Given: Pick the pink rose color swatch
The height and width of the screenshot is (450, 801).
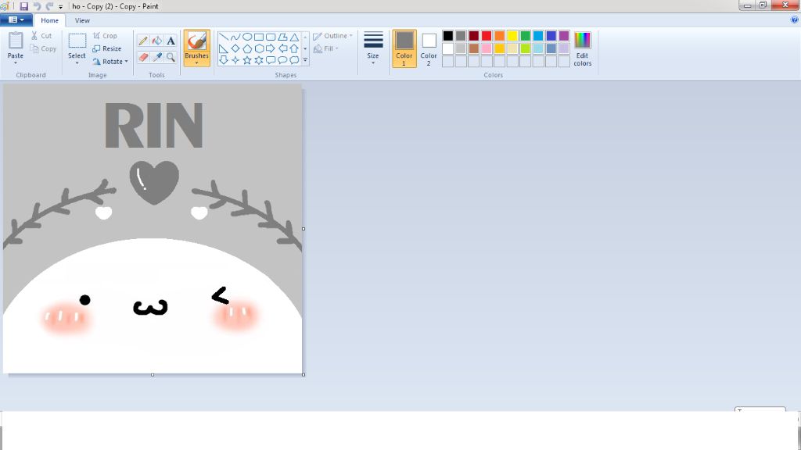Looking at the screenshot, I should [x=487, y=48].
